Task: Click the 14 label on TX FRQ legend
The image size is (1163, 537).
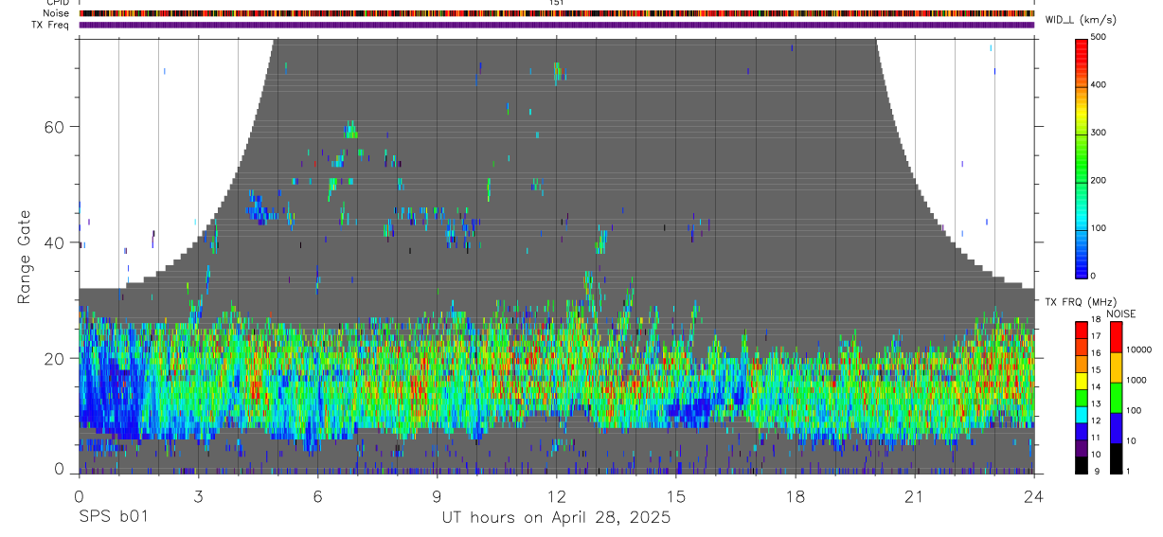Action: tap(1096, 387)
